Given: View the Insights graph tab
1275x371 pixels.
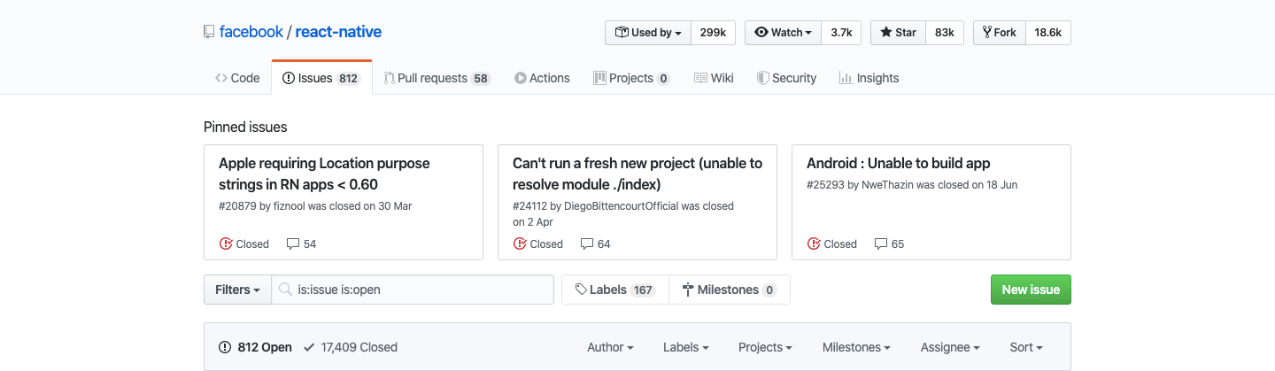Looking at the screenshot, I should pos(869,78).
